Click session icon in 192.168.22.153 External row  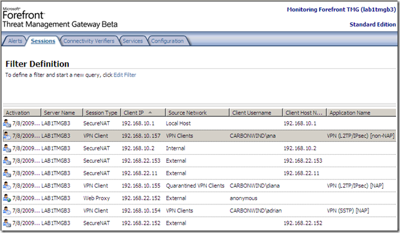pos(7,161)
